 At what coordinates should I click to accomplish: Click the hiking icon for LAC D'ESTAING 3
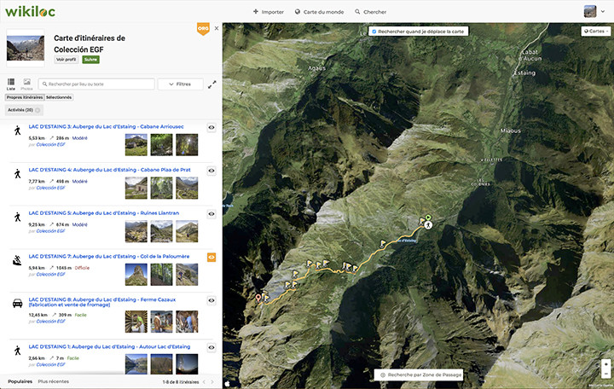17,131
